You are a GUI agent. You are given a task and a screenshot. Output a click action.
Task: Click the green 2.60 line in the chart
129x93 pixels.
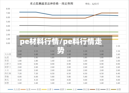(x=69, y=32)
